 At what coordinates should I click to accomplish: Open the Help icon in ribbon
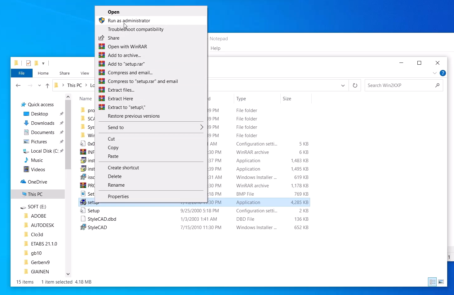[x=443, y=73]
